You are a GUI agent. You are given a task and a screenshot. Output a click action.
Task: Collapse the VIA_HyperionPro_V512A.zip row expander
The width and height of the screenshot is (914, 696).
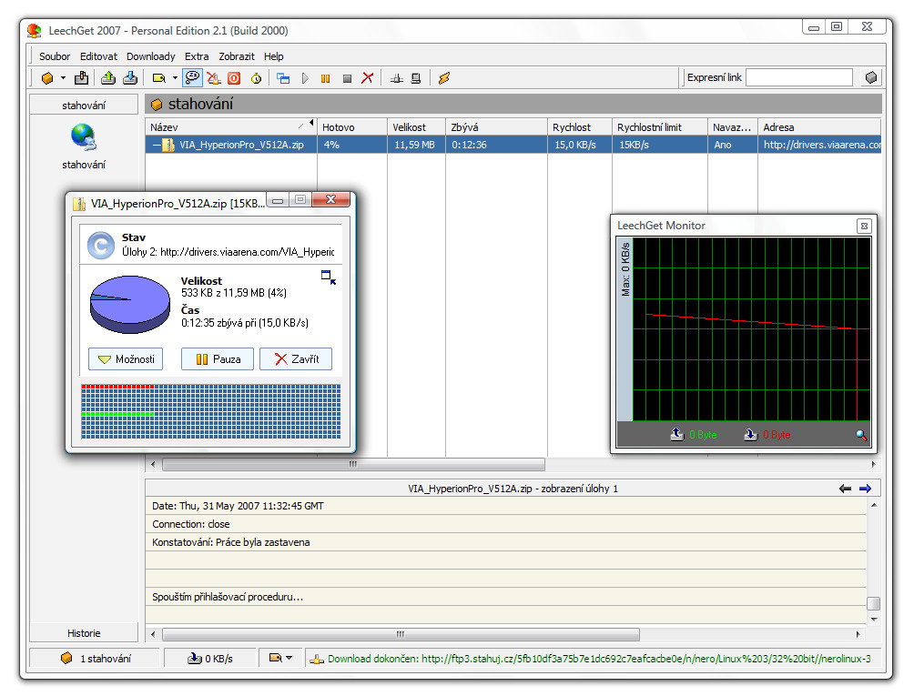pyautogui.click(x=156, y=145)
